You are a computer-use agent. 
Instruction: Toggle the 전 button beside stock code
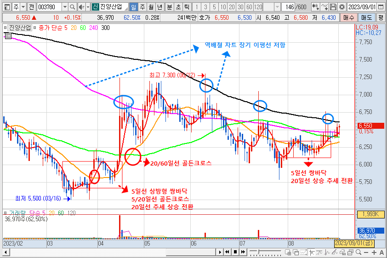[x=31, y=7]
